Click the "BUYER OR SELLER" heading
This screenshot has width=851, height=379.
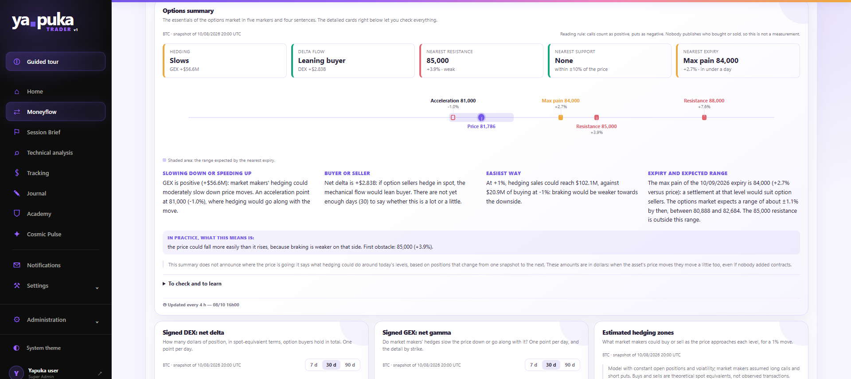click(347, 173)
